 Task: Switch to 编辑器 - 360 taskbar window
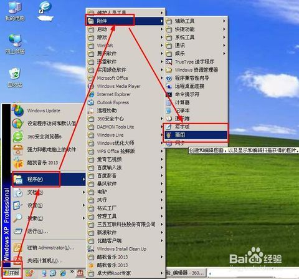click(x=186, y=273)
